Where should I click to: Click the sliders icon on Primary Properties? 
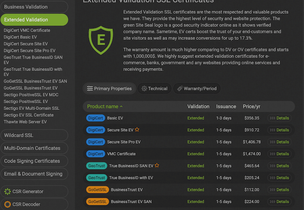(x=90, y=89)
